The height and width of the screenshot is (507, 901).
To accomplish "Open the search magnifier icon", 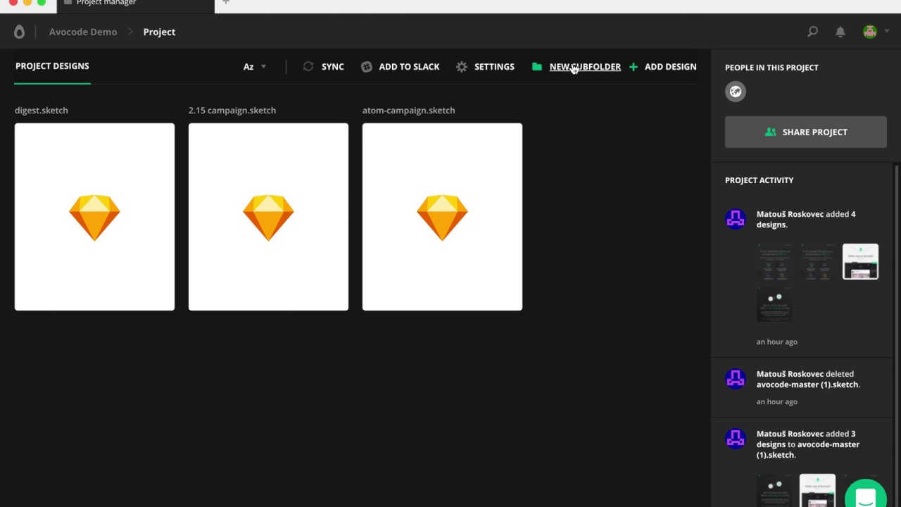I will click(812, 32).
